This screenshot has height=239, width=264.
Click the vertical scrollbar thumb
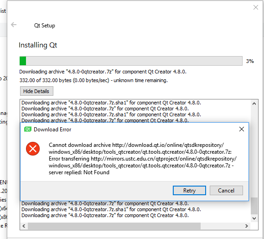254,206
